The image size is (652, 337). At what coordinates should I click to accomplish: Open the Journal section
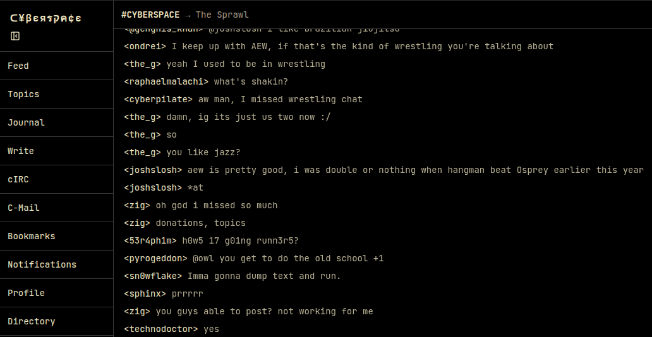pyautogui.click(x=26, y=122)
